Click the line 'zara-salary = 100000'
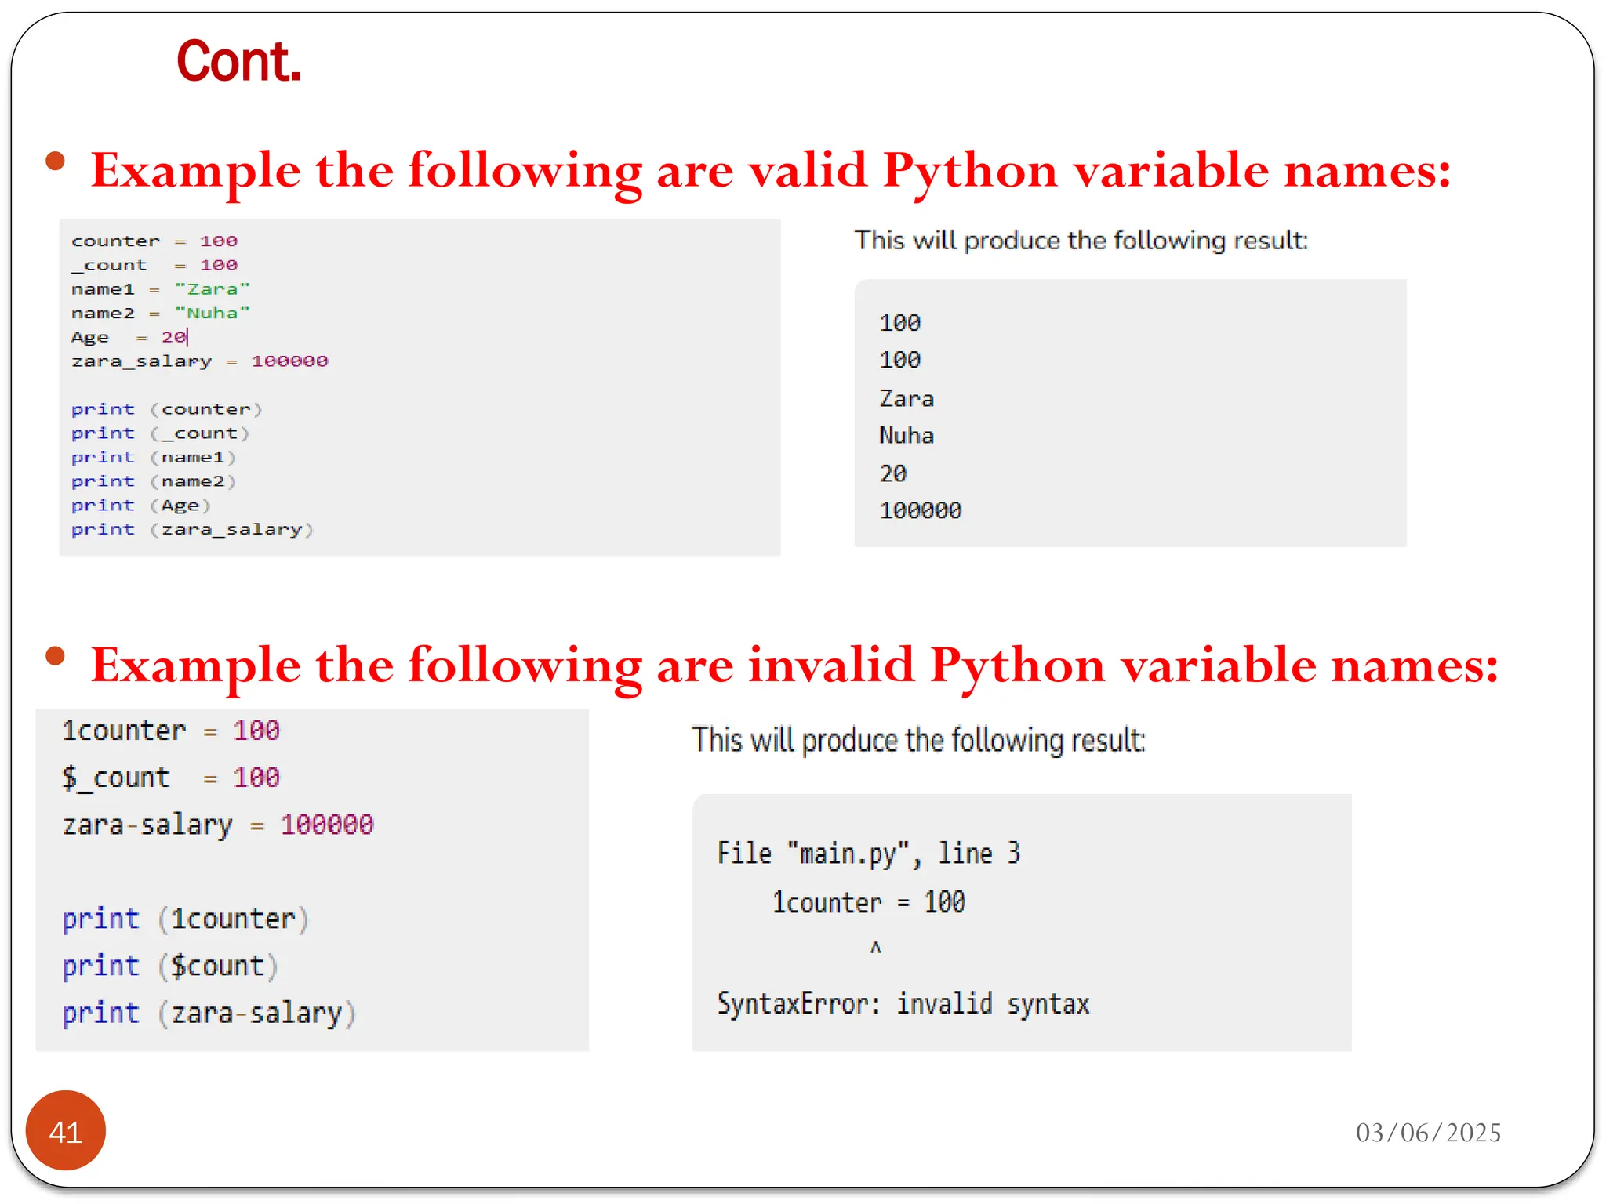 (218, 825)
